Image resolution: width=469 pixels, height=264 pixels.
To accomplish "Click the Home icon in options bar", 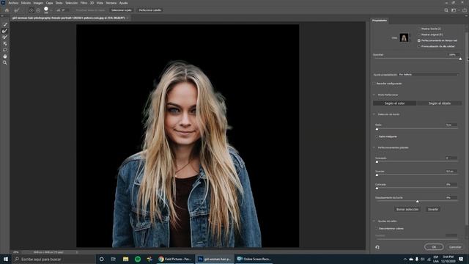I will (7, 10).
